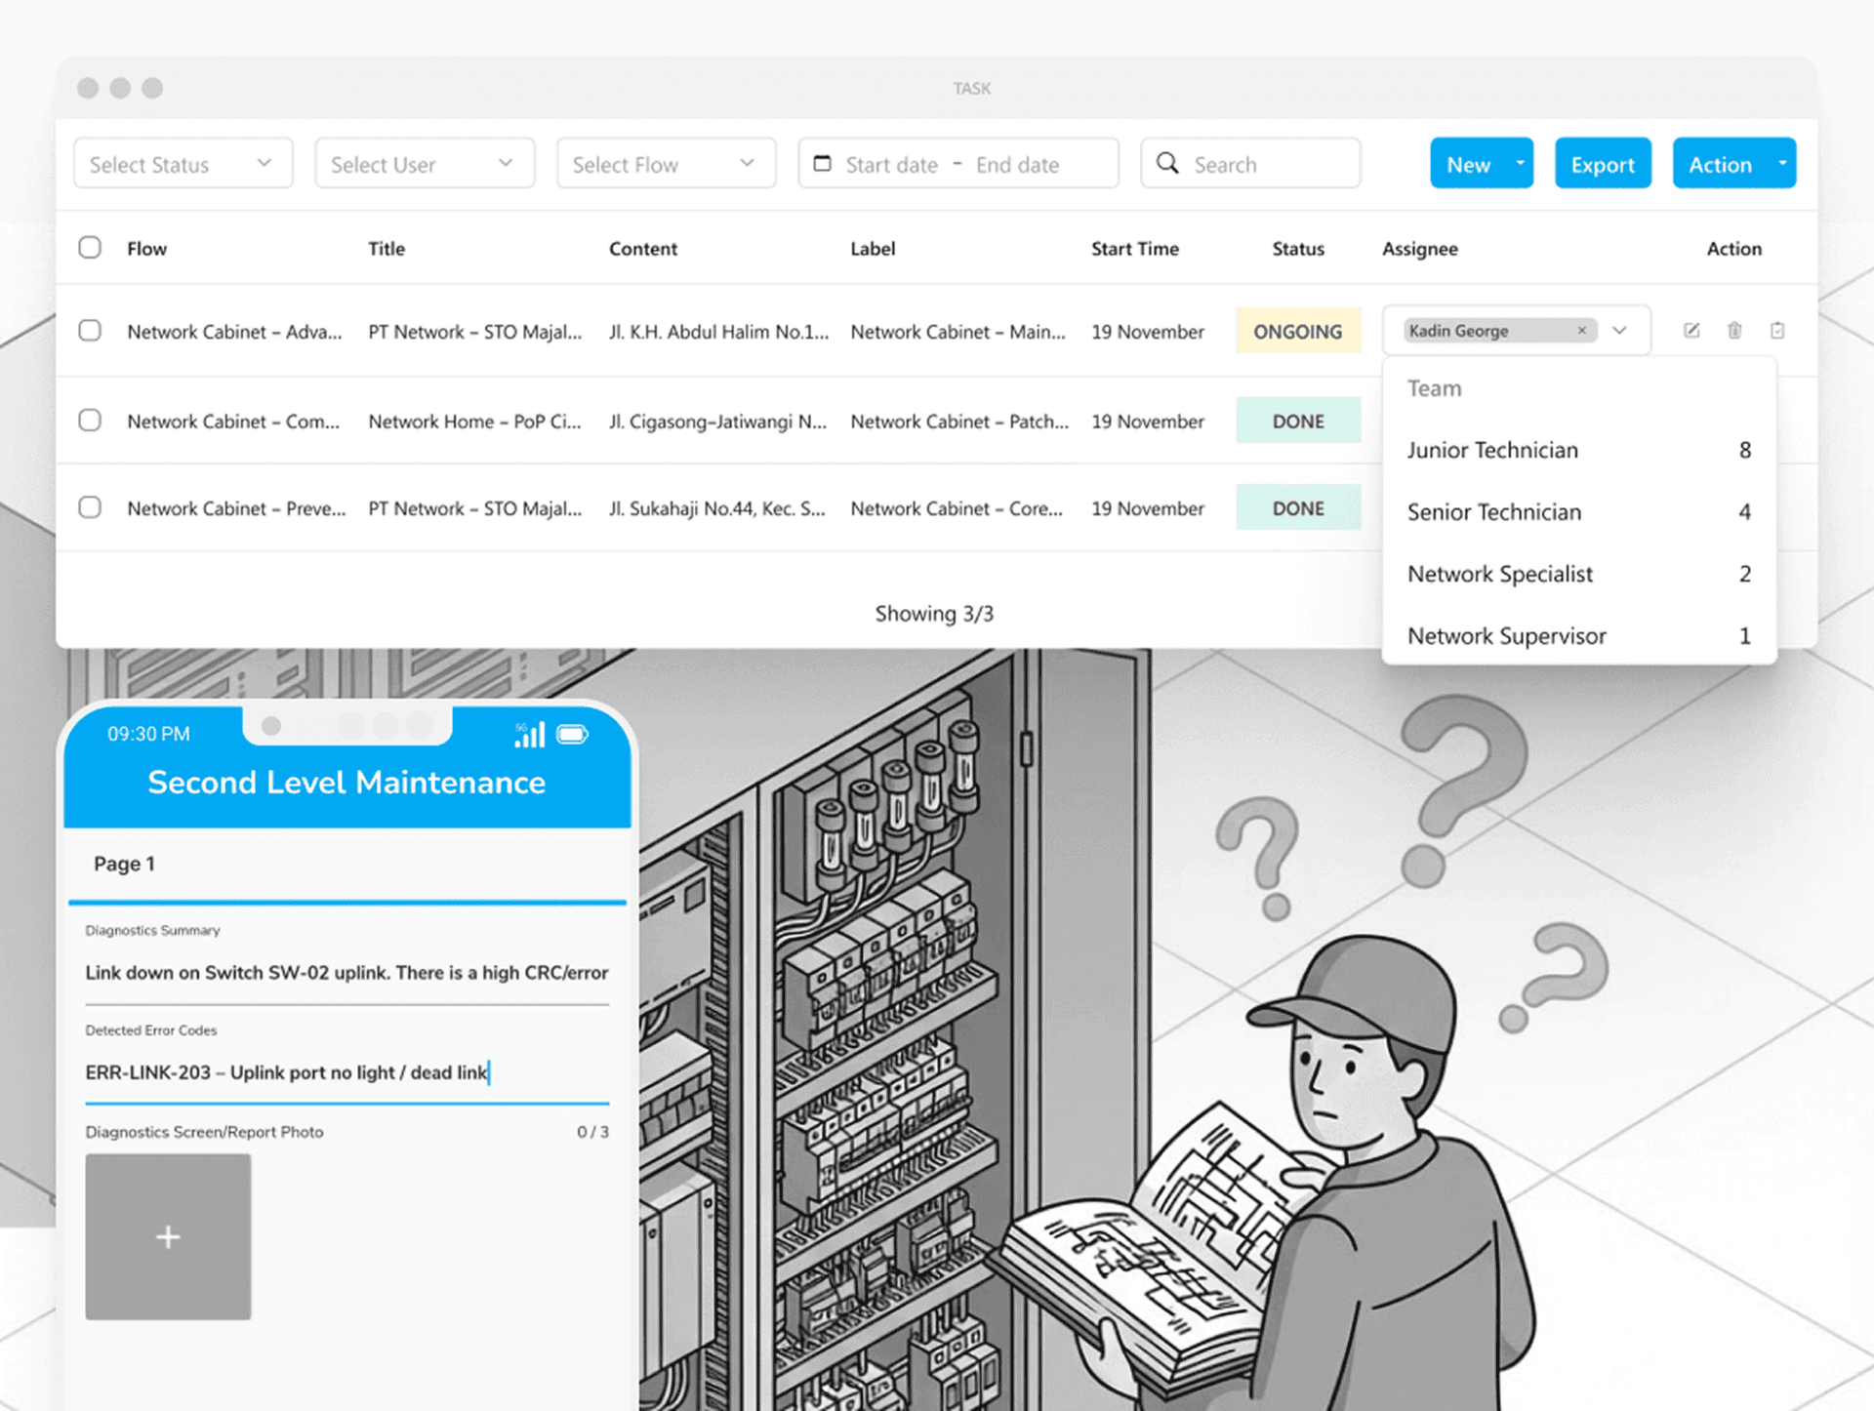The width and height of the screenshot is (1874, 1411).
Task: Check the Network Cabinet – Adva... row checkbox
Action: (x=90, y=331)
